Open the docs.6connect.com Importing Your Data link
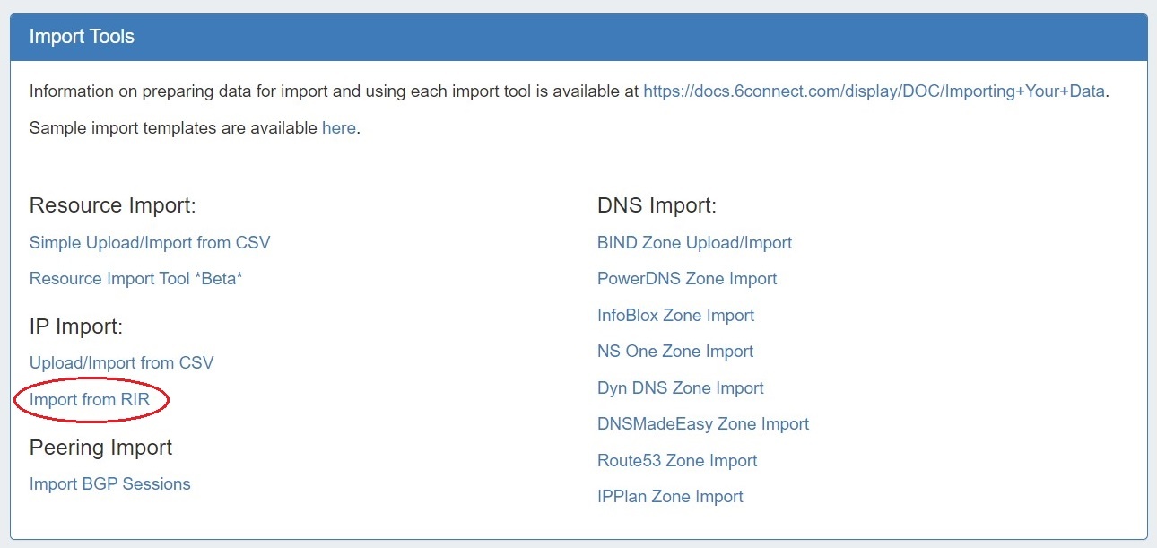Screen dimensions: 1157x548 tap(874, 91)
